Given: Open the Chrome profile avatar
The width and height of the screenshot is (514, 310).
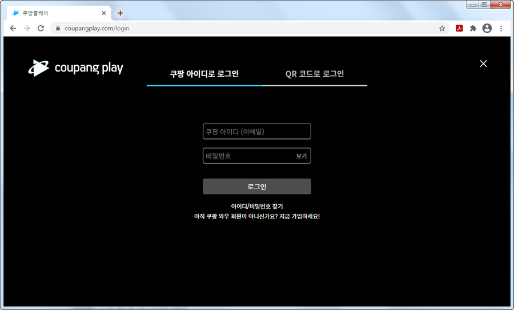Looking at the screenshot, I should (x=487, y=28).
